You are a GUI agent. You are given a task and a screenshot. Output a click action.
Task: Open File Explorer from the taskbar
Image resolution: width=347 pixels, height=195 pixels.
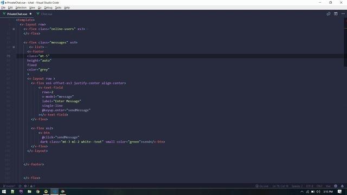tap(29, 191)
